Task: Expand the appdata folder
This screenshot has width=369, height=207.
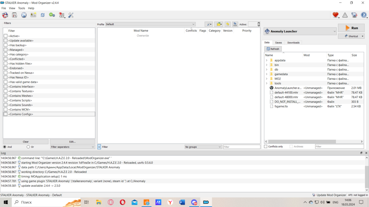Action: coord(267,60)
